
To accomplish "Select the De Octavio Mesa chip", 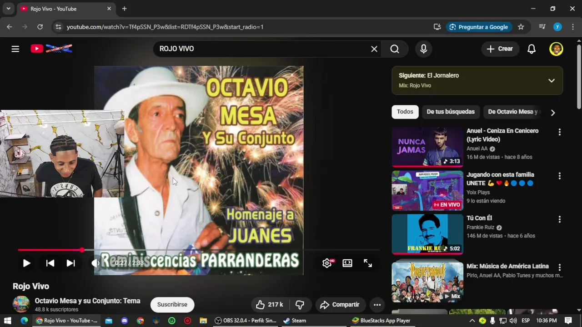I will pos(513,112).
